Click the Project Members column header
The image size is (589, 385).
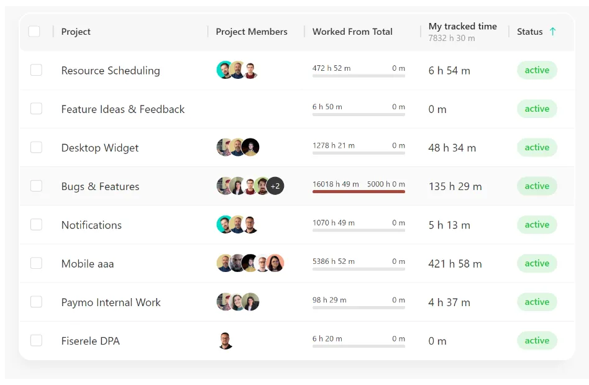(x=252, y=32)
